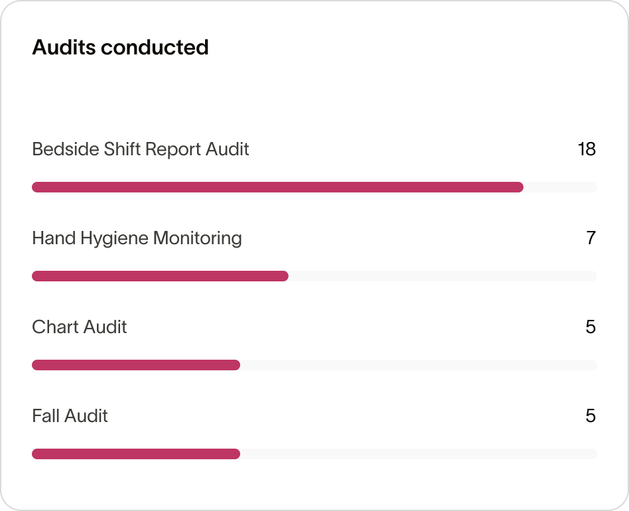The width and height of the screenshot is (629, 511).
Task: Click the count 18 for Bedside Shift Report
Action: click(x=587, y=149)
